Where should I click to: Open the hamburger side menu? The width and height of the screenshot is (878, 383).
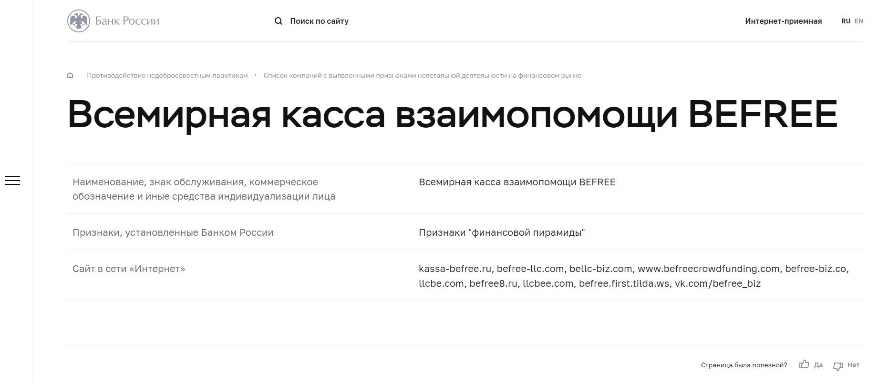coord(12,181)
